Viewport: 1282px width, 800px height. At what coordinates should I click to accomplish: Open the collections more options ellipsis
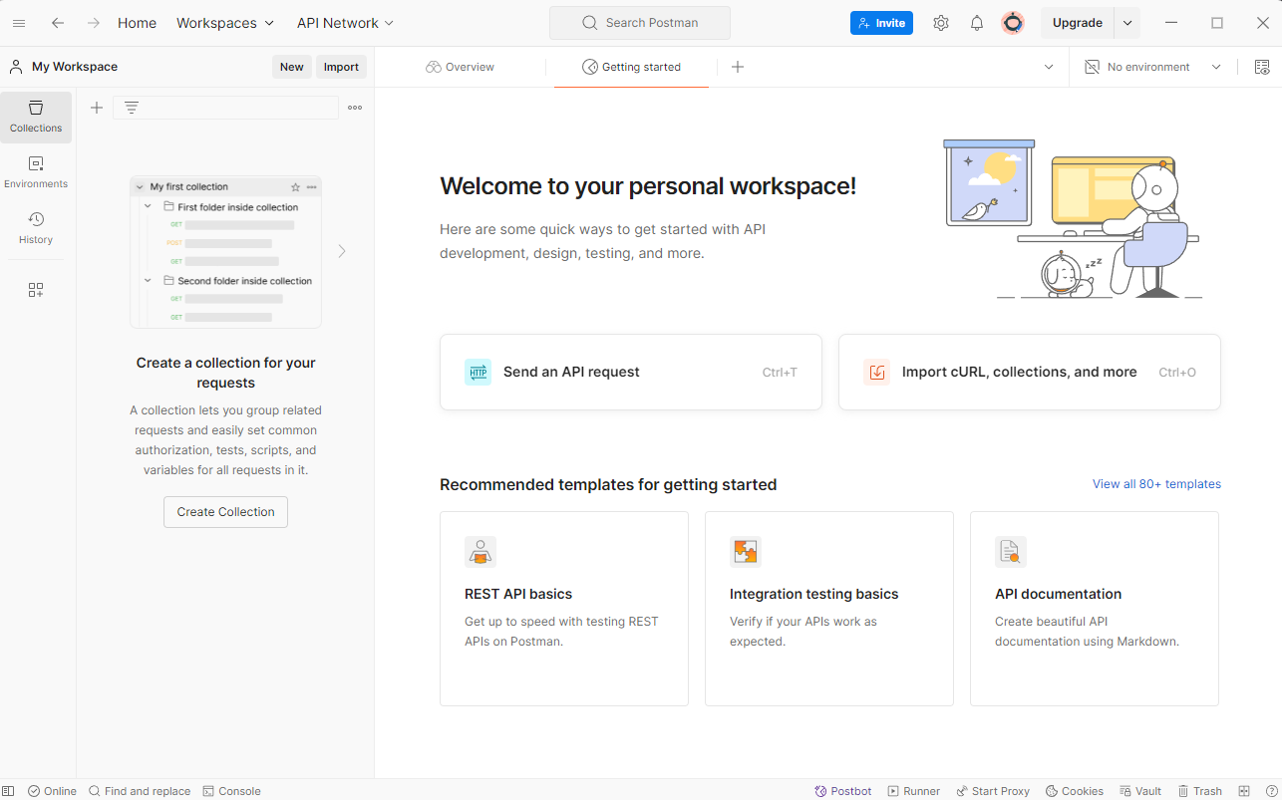point(355,108)
